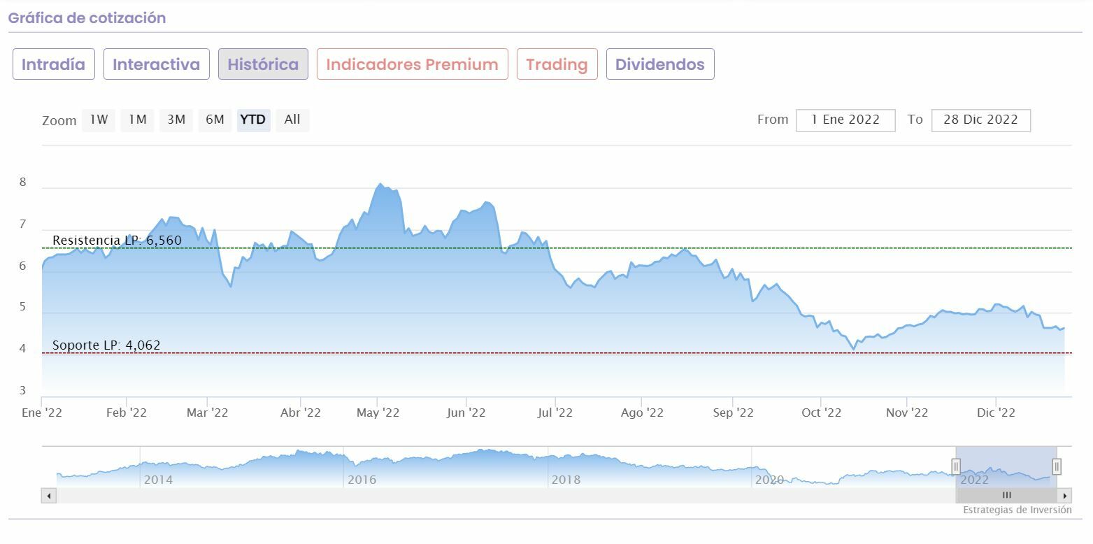Show All historical data range

click(x=292, y=120)
